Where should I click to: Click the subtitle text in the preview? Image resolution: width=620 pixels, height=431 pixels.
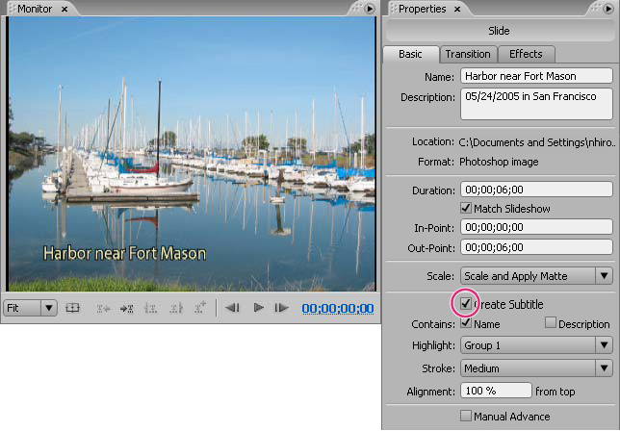pyautogui.click(x=124, y=253)
